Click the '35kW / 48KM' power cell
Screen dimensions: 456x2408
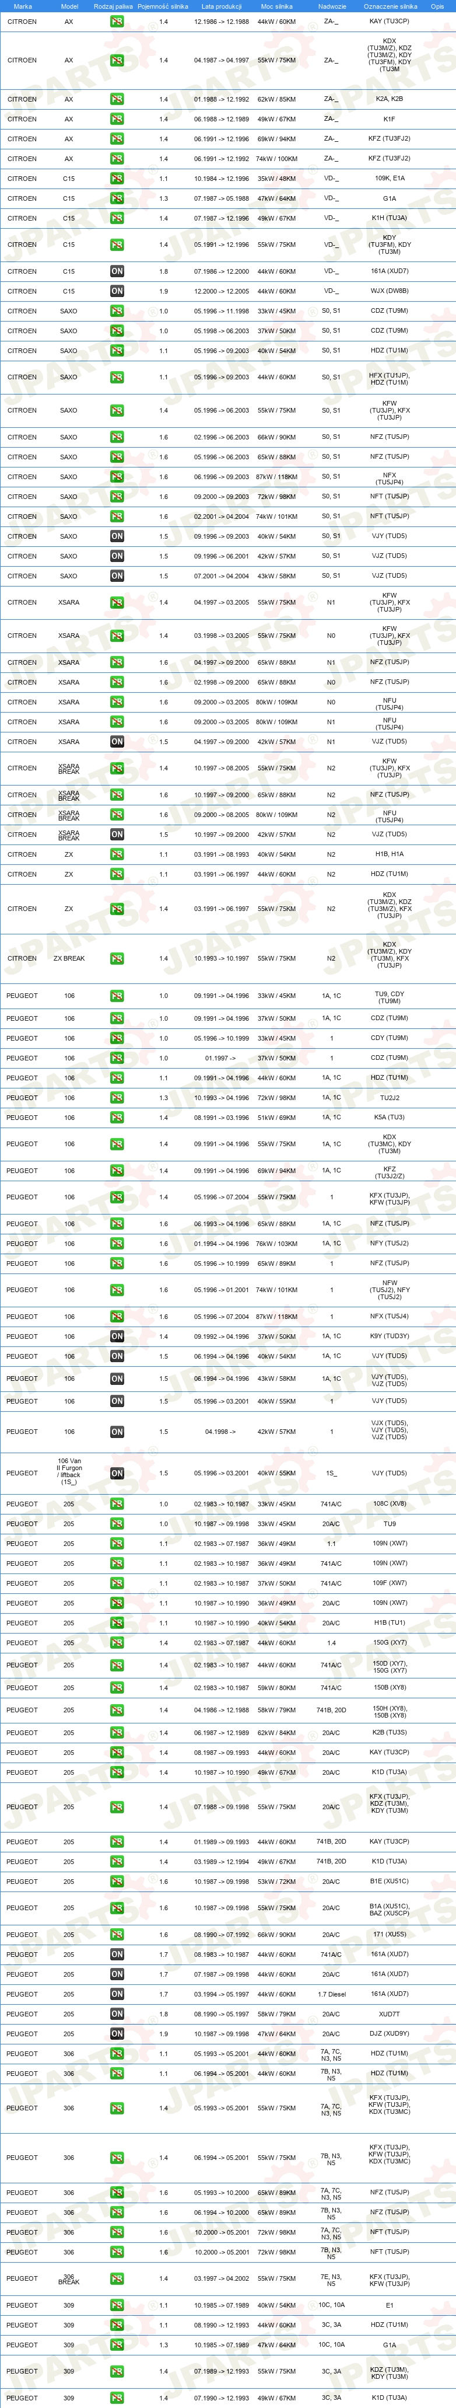coord(276,179)
